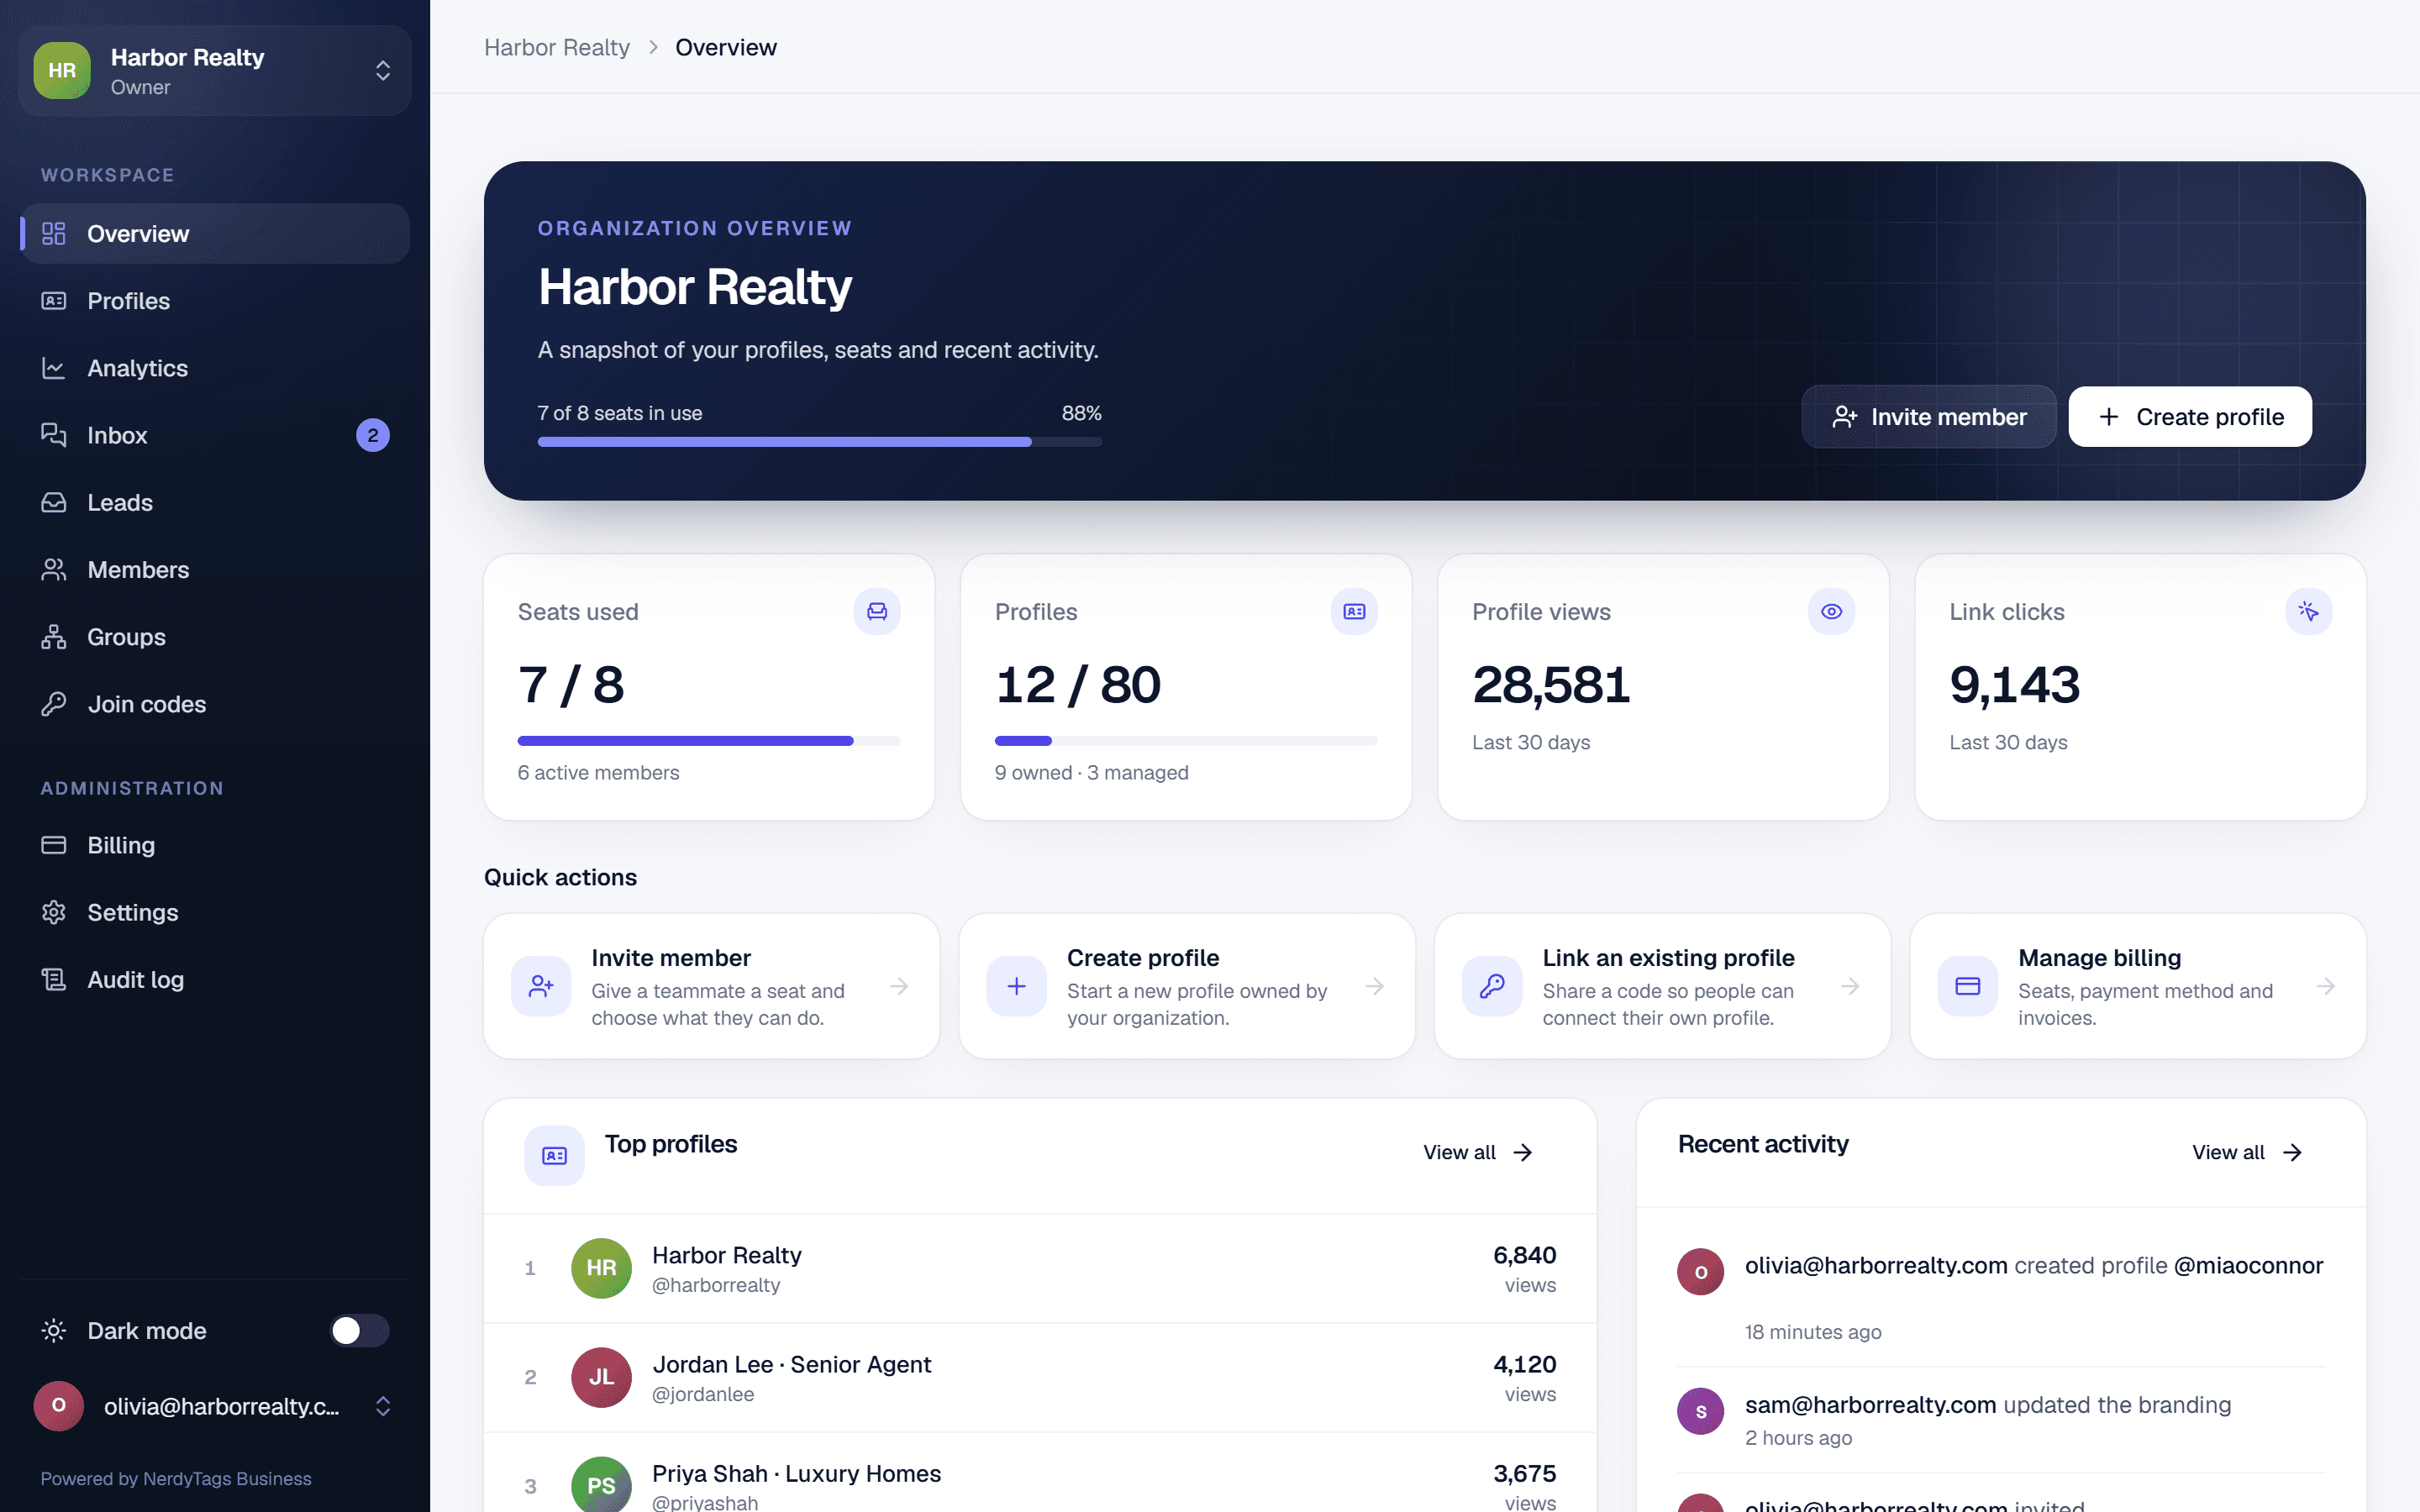Click the Groups hierarchy icon in sidebar
The image size is (2420, 1512).
pos(54,637)
